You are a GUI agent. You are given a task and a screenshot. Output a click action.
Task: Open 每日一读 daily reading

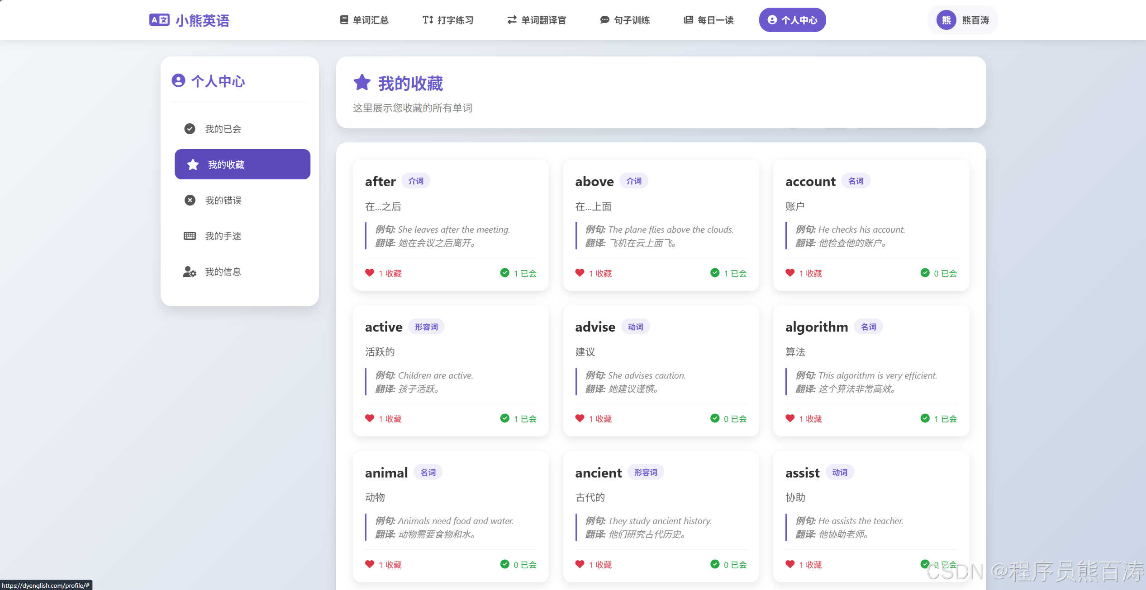[709, 20]
